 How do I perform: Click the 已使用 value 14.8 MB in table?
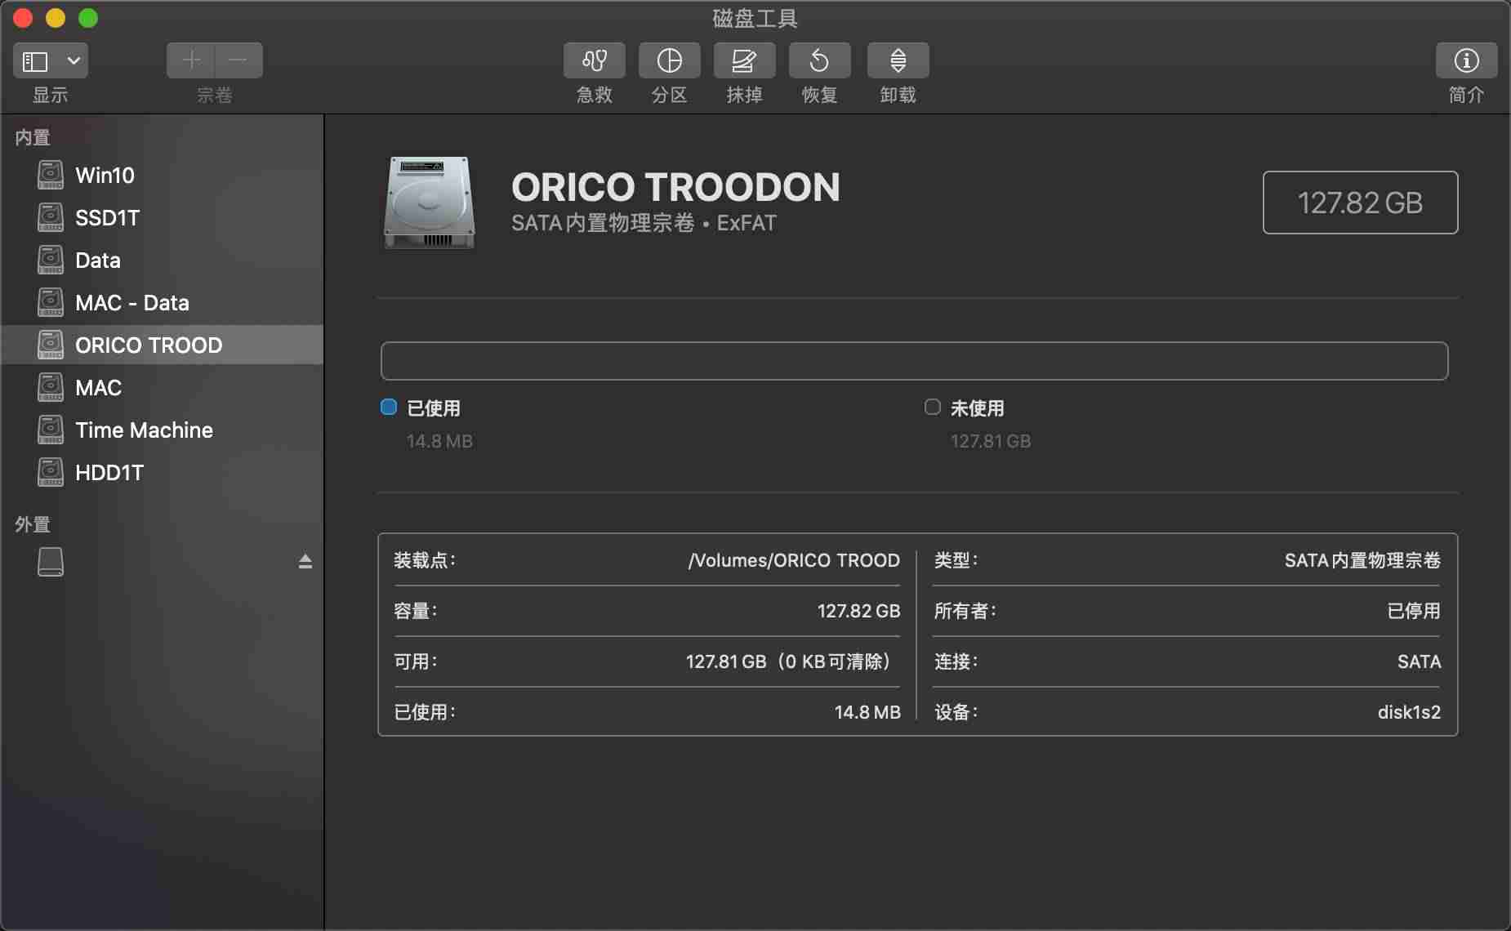click(x=867, y=712)
